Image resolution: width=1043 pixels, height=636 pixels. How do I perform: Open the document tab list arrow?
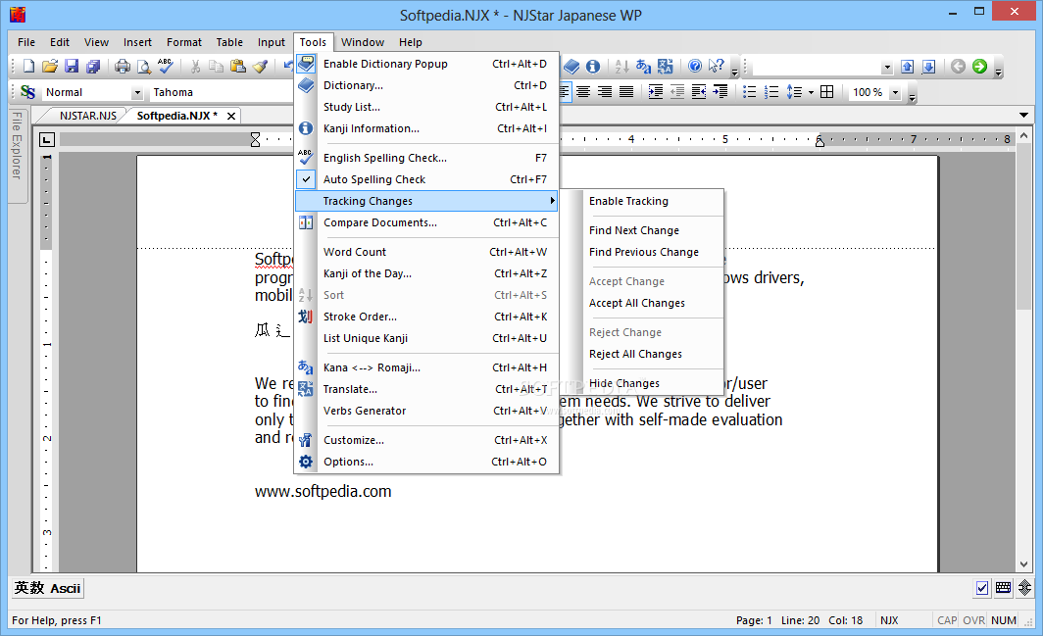tap(1023, 115)
